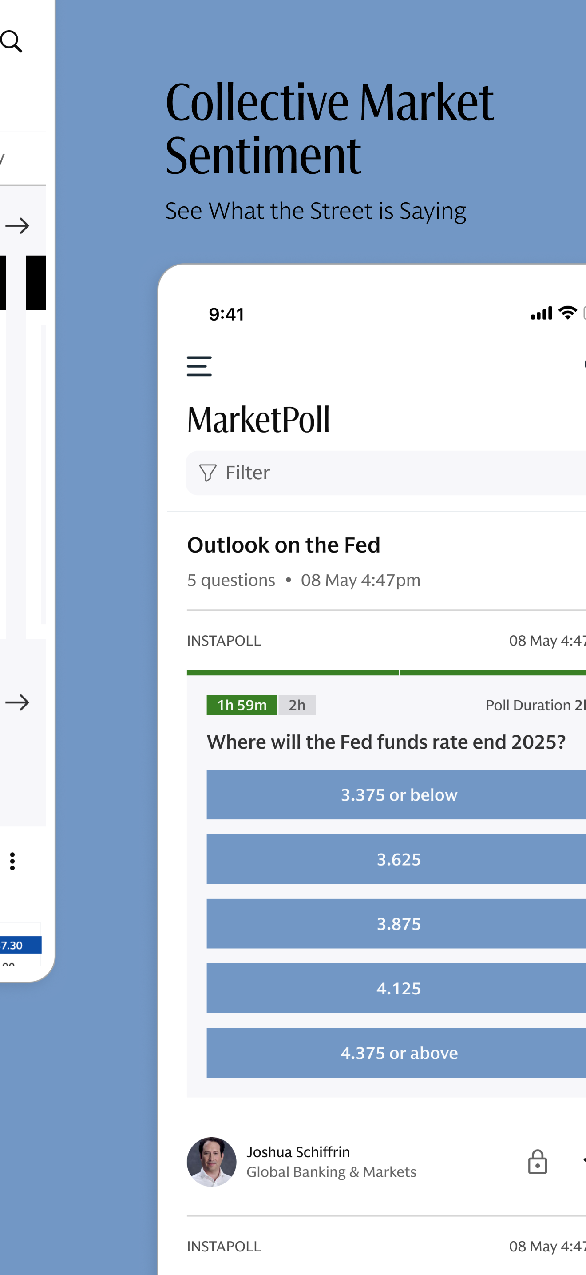Open the three-dot vertical overflow menu

pos(12,861)
